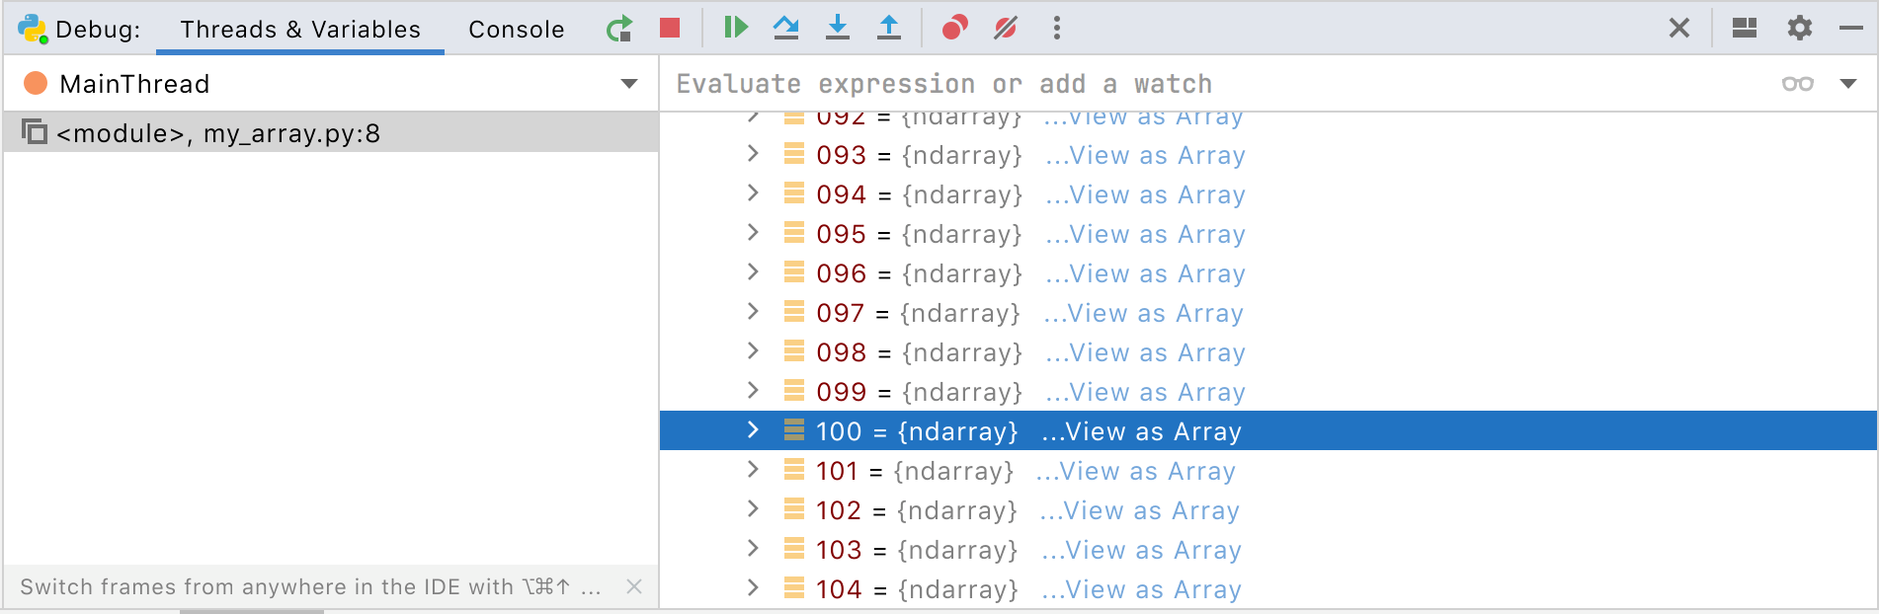This screenshot has width=1879, height=614.
Task: Click the Step Into icon
Action: tap(838, 28)
